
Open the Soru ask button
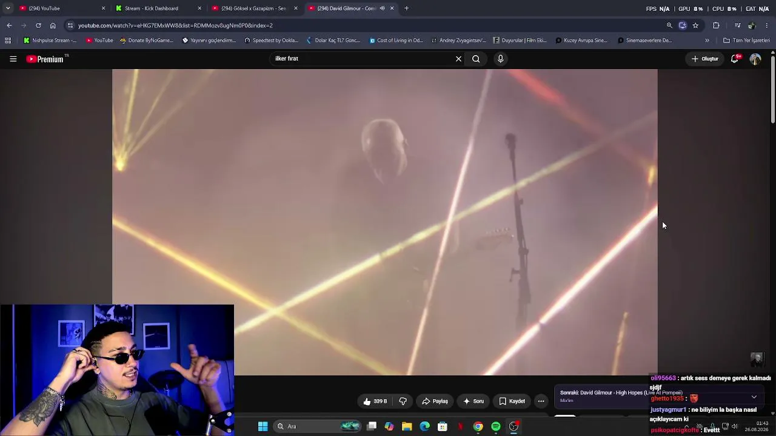pos(473,401)
